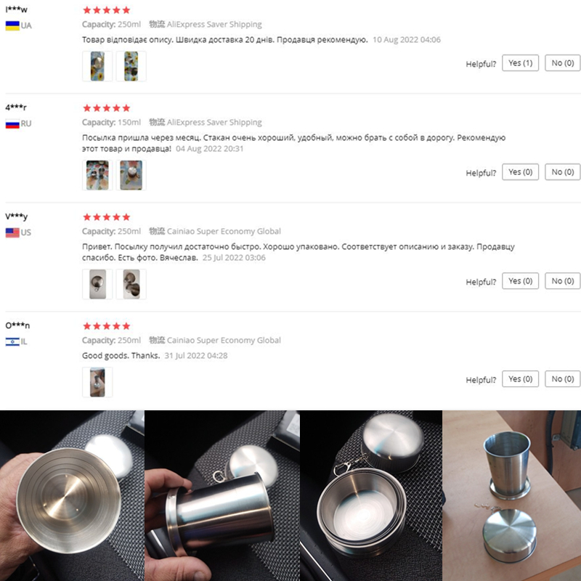Click No (0) on l***w's review
This screenshot has width=581, height=581.
pos(562,63)
